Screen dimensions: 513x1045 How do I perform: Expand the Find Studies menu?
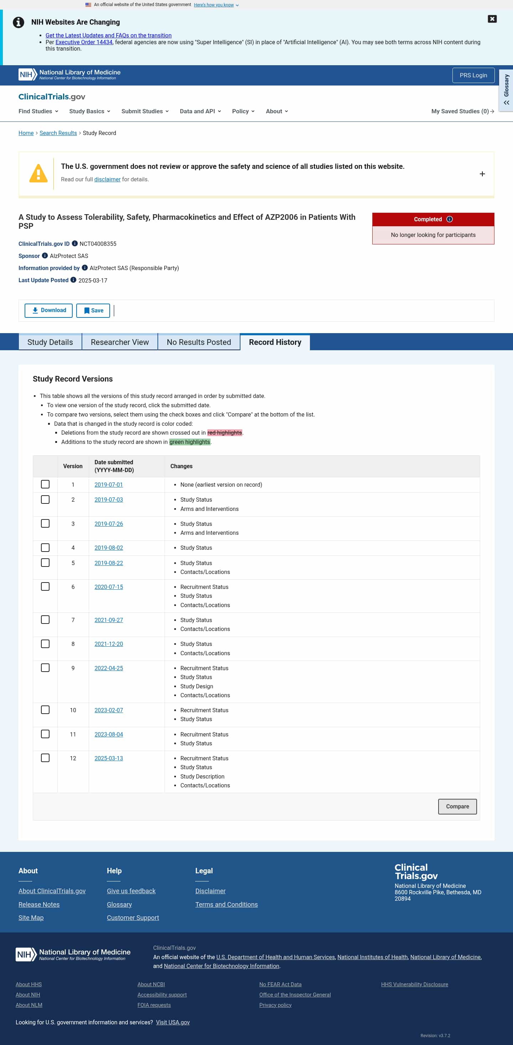point(38,111)
